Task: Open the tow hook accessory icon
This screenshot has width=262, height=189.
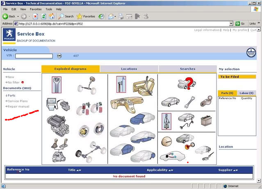Action: click(206, 101)
